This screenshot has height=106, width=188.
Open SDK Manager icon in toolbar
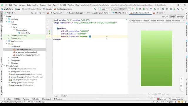(178, 9)
